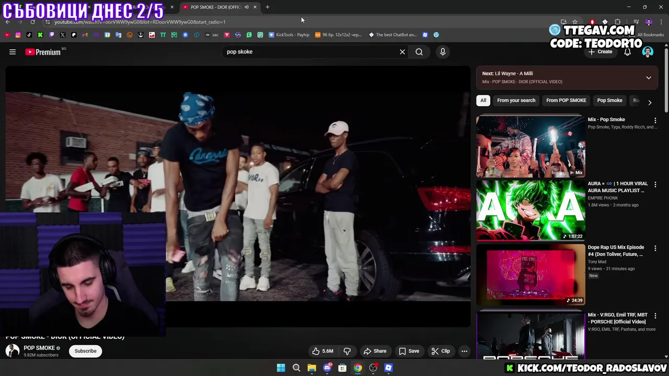Viewport: 669px width, 376px height.
Task: Open File Explorer from the taskbar
Action: pyautogui.click(x=312, y=368)
